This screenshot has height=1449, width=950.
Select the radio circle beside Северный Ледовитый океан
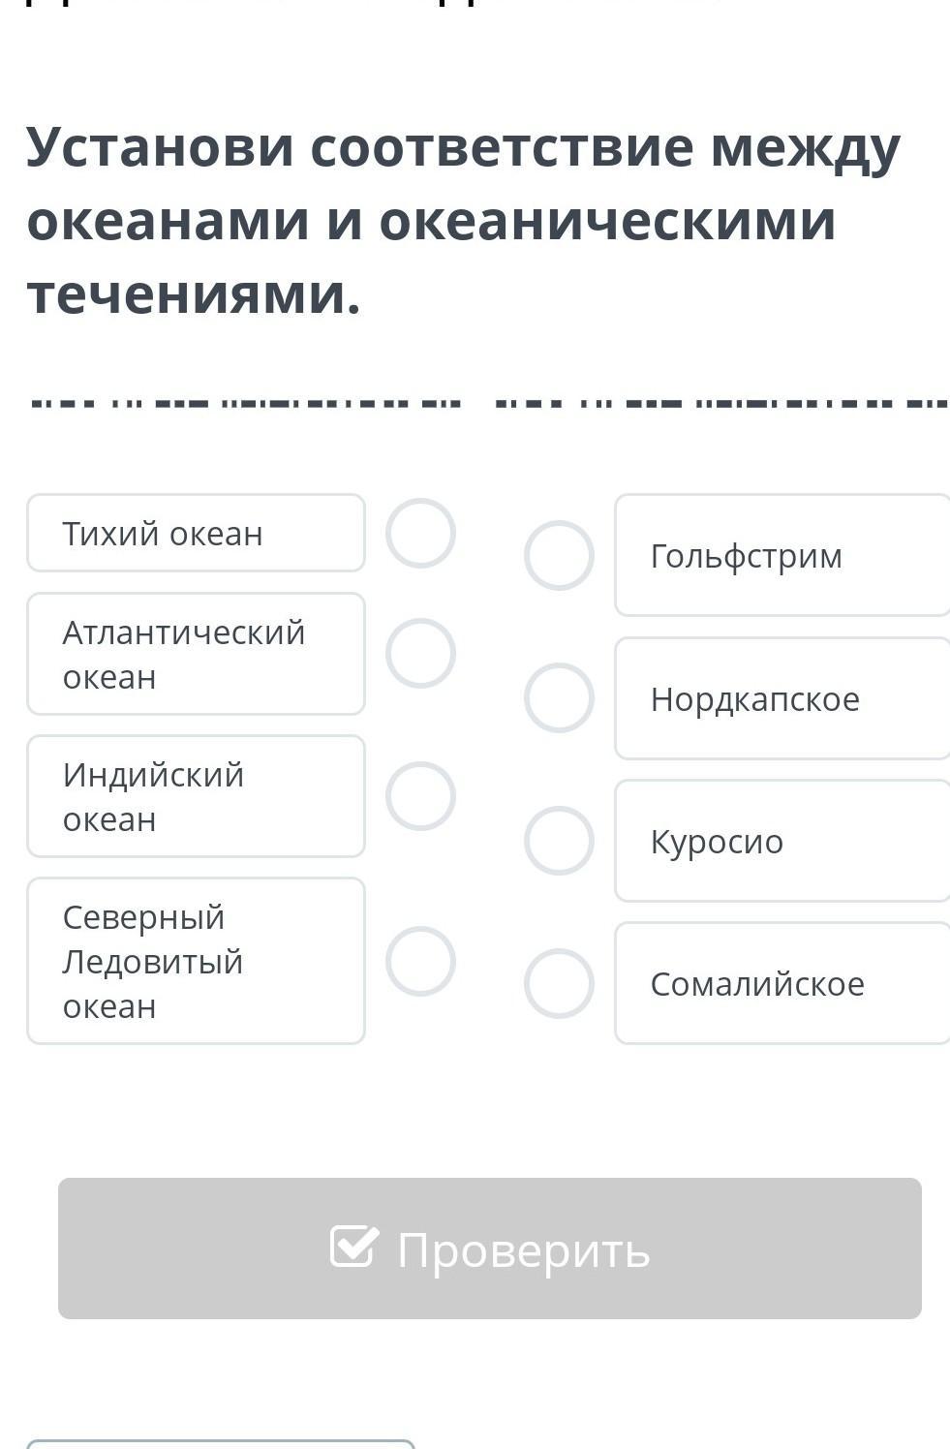pos(420,961)
